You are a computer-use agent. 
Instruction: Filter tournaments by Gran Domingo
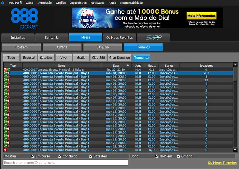[x=119, y=58]
